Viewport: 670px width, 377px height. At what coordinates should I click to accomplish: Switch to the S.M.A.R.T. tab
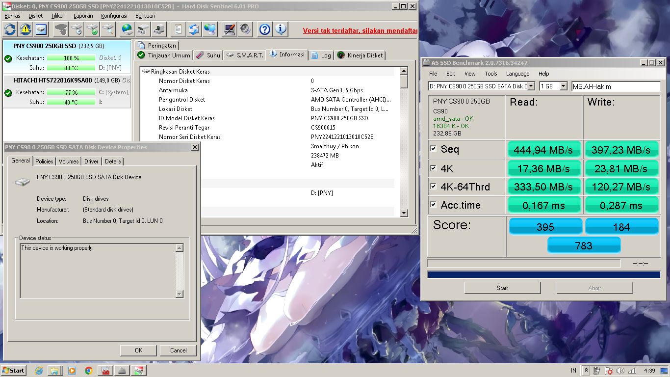coord(244,55)
